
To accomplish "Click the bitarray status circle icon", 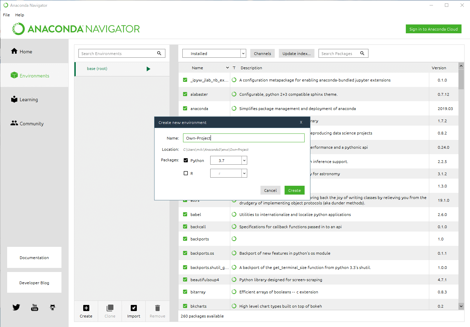I will tap(234, 292).
